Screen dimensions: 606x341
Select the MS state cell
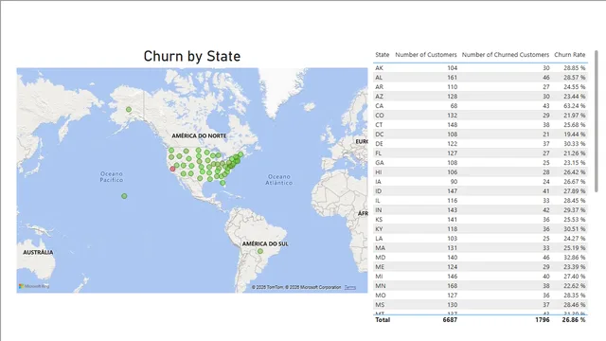pos(380,305)
